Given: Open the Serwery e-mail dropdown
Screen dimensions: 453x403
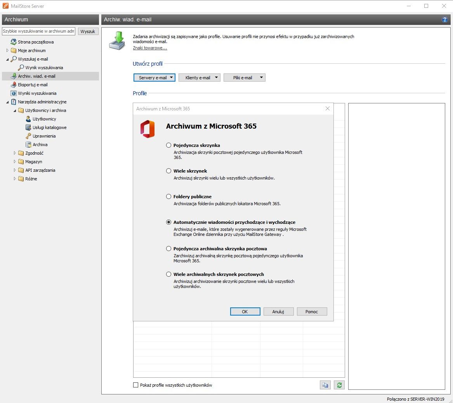Looking at the screenshot, I should click(x=154, y=78).
